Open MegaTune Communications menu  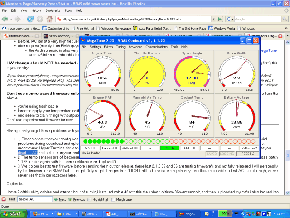tap(156, 47)
